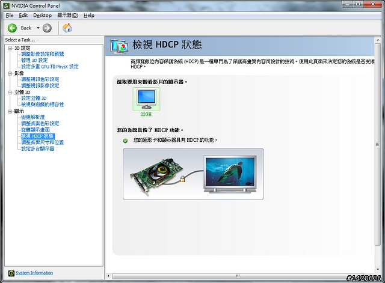Click the grey Forward arrow icon
This screenshot has height=283, width=385.
pos(47,28)
